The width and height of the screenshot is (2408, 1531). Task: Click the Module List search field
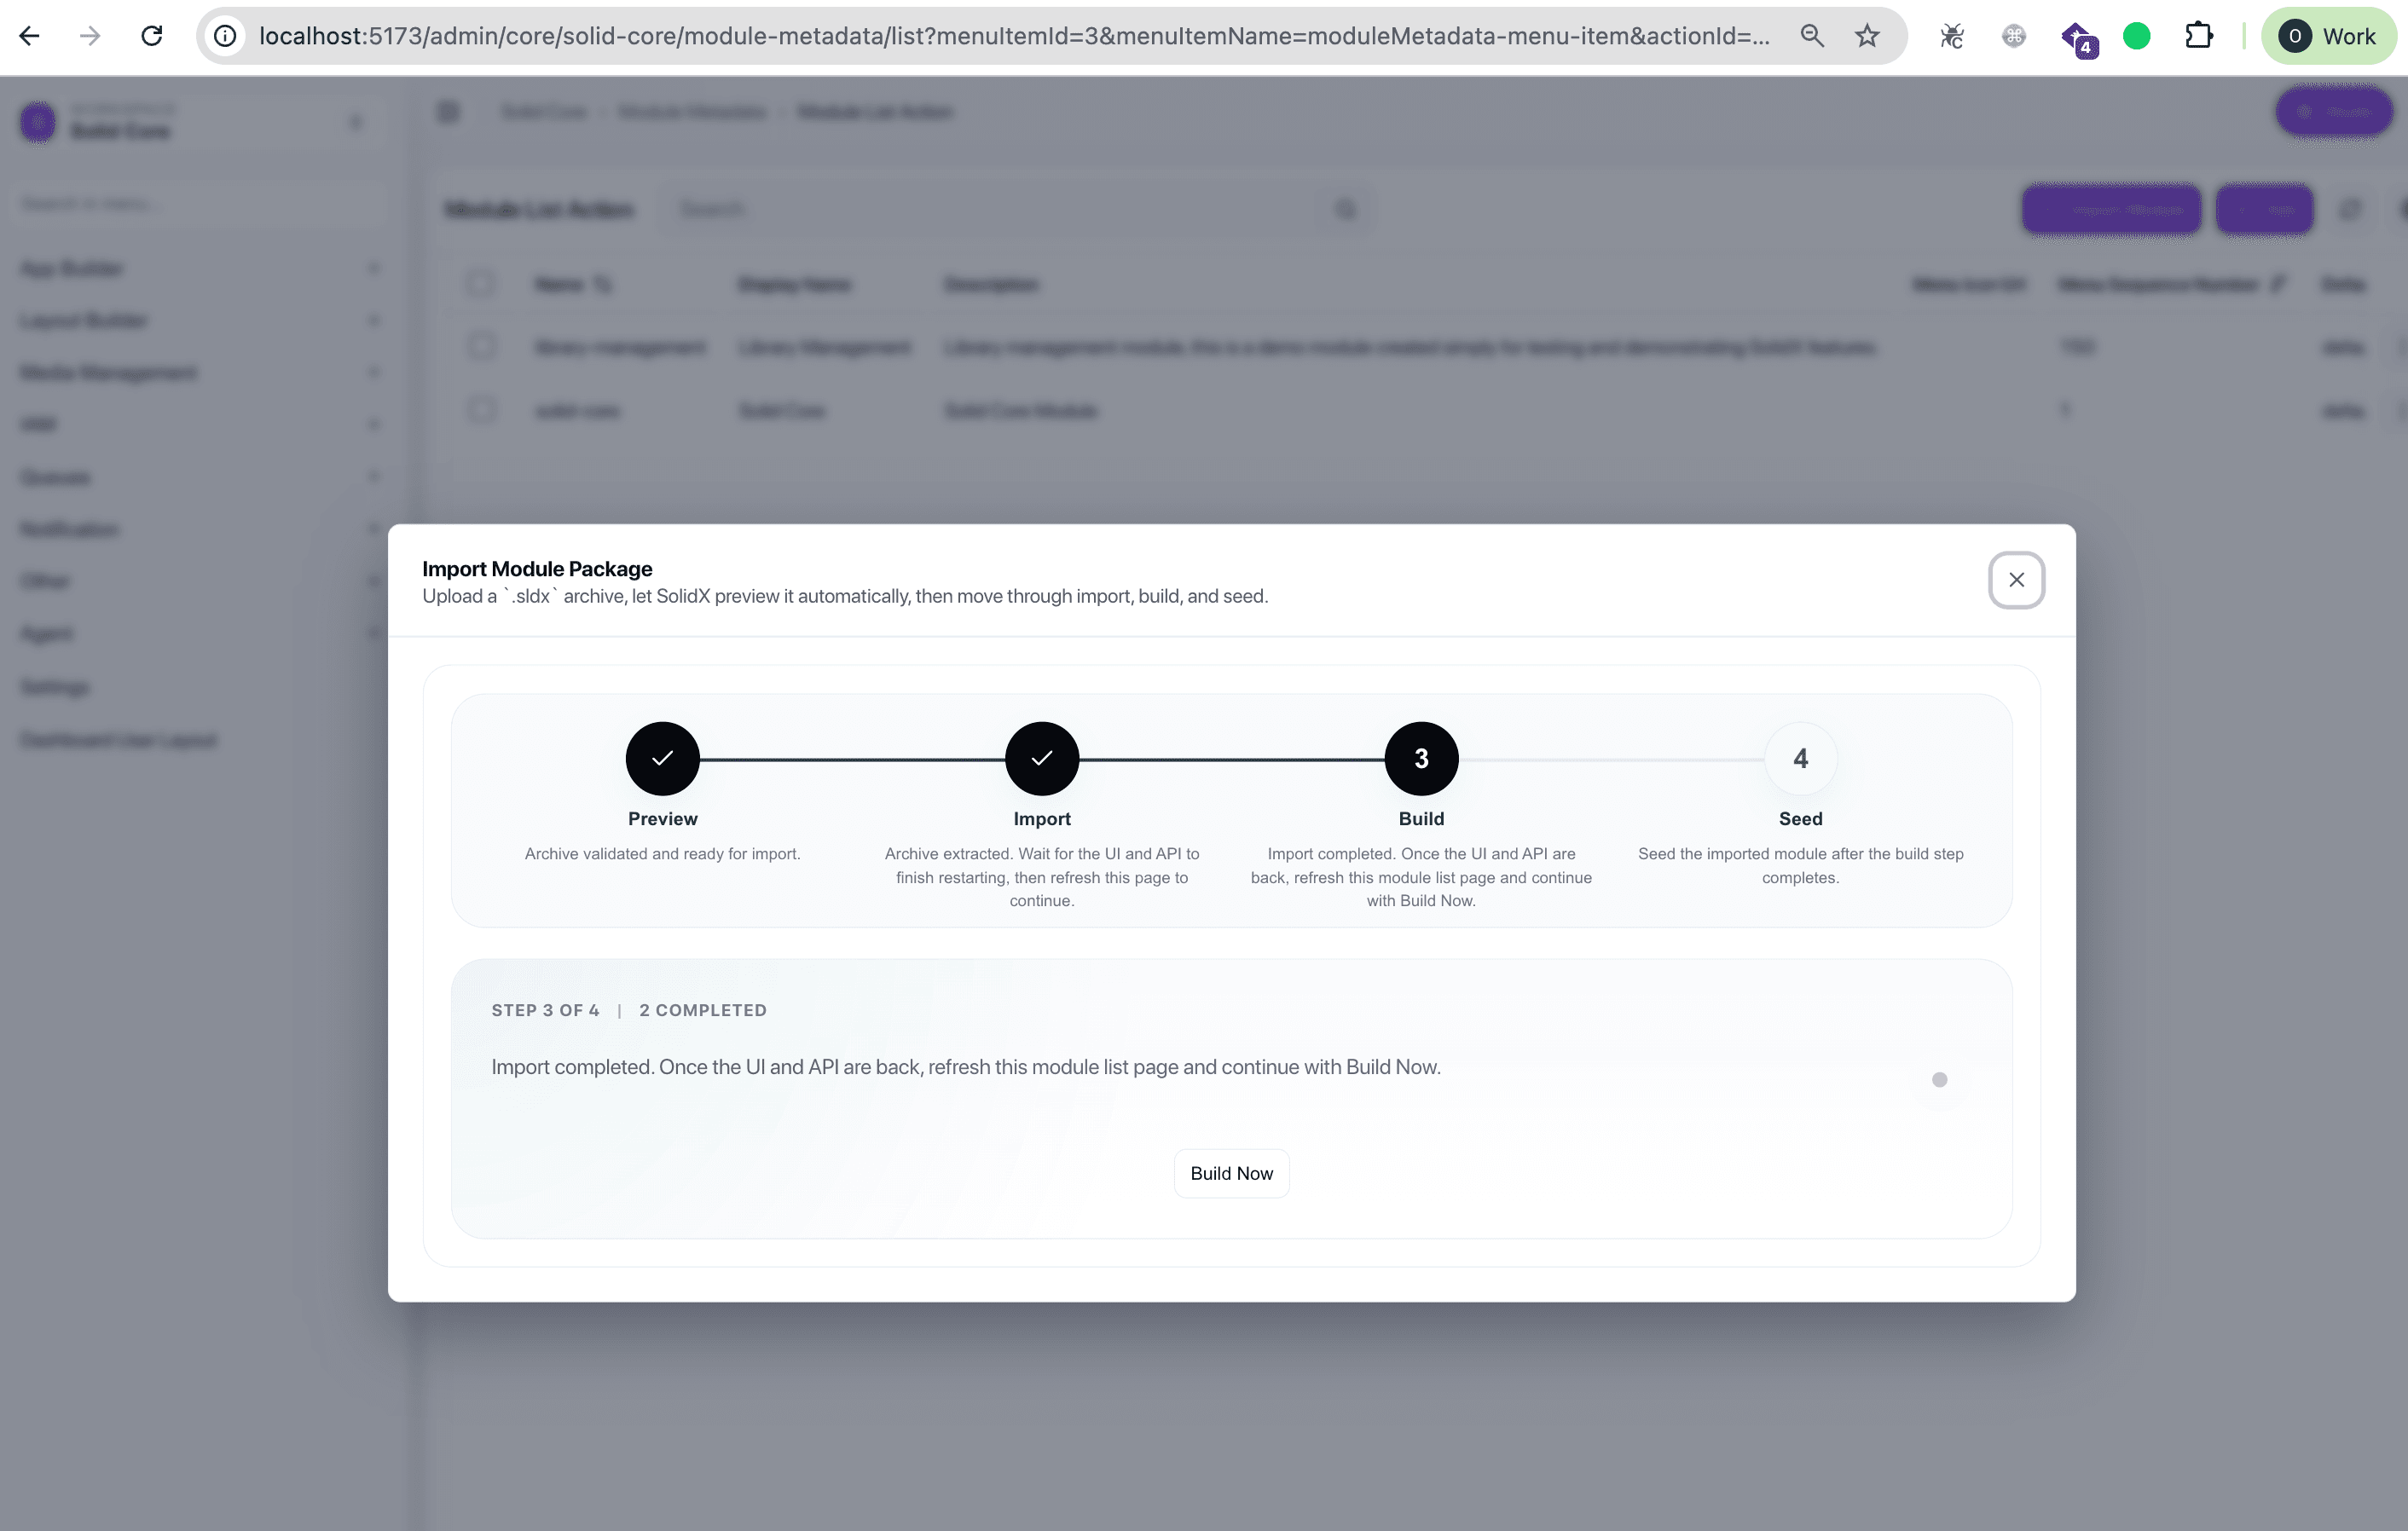[1015, 209]
